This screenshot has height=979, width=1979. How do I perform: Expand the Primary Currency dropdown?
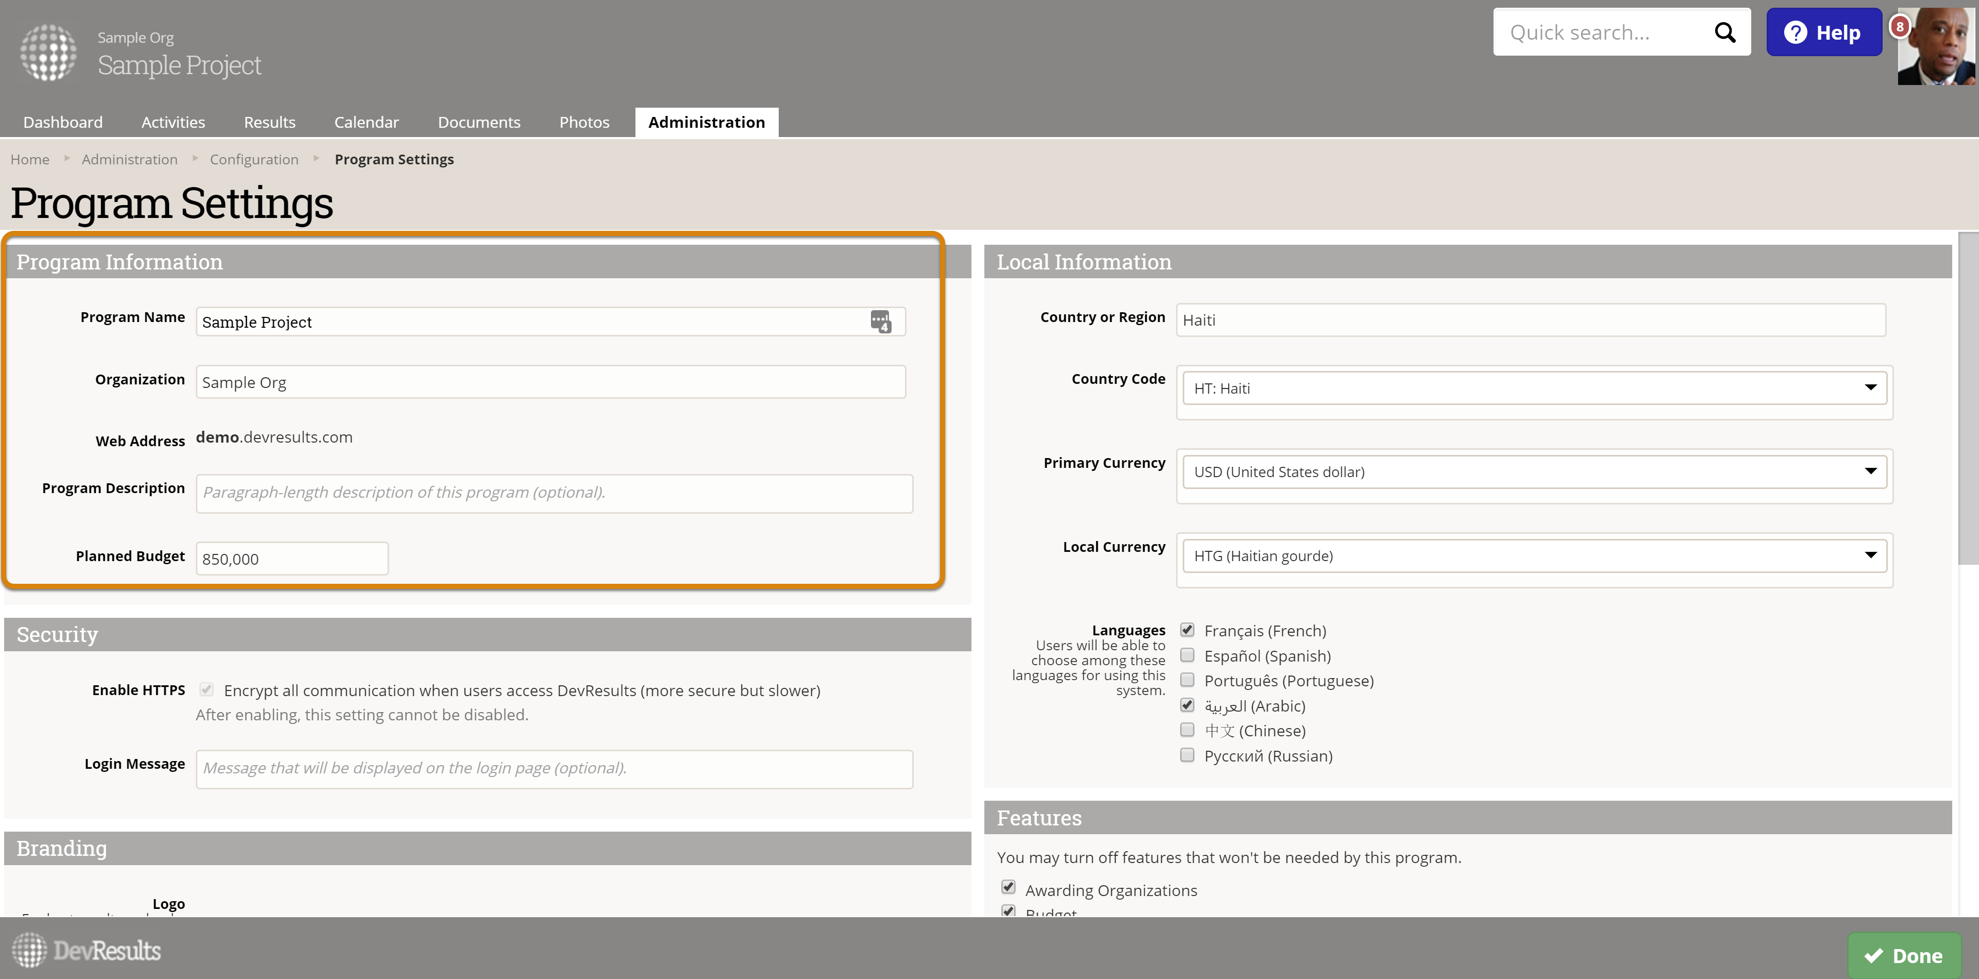1533,471
